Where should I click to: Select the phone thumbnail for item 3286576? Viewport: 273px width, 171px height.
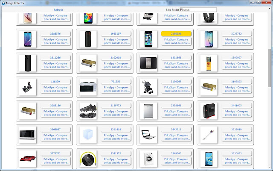(x=28, y=39)
